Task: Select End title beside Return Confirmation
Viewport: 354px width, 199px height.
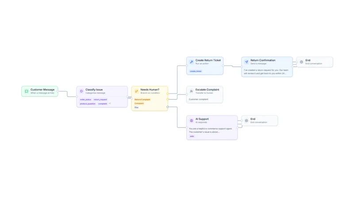Action: (308, 60)
